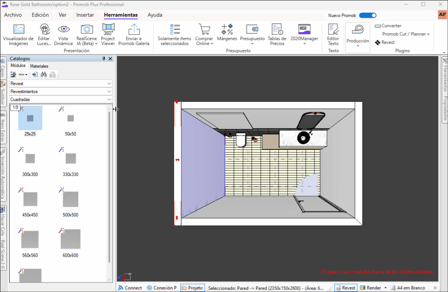Click A4 em Branco in status bar
The image size is (448, 292).
pos(408,288)
